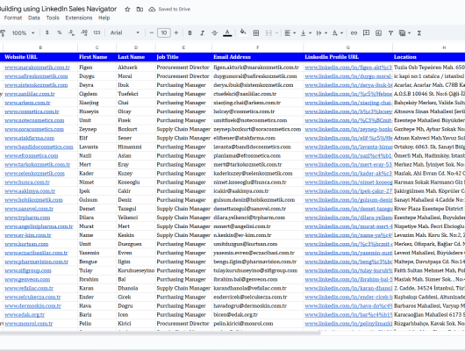465x351 pixels.
Task: Click the move to folder icon
Action: tap(139, 9)
